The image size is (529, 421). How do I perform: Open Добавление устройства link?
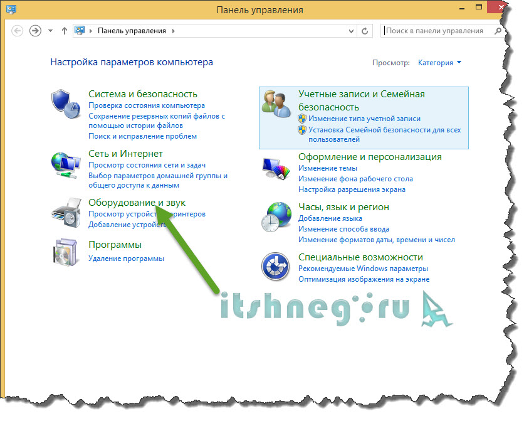[x=127, y=225]
